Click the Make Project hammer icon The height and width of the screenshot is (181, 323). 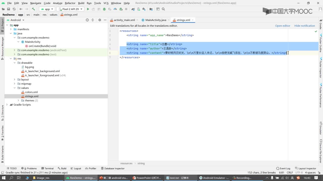point(33,9)
